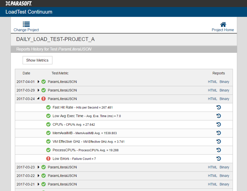The image size is (247, 191).
Task: Click green pass icon for 2017-03-21 run
Action: 44,184
